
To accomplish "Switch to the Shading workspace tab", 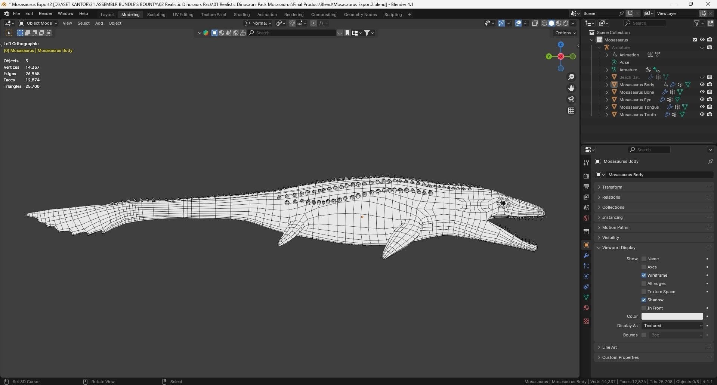I will (242, 15).
